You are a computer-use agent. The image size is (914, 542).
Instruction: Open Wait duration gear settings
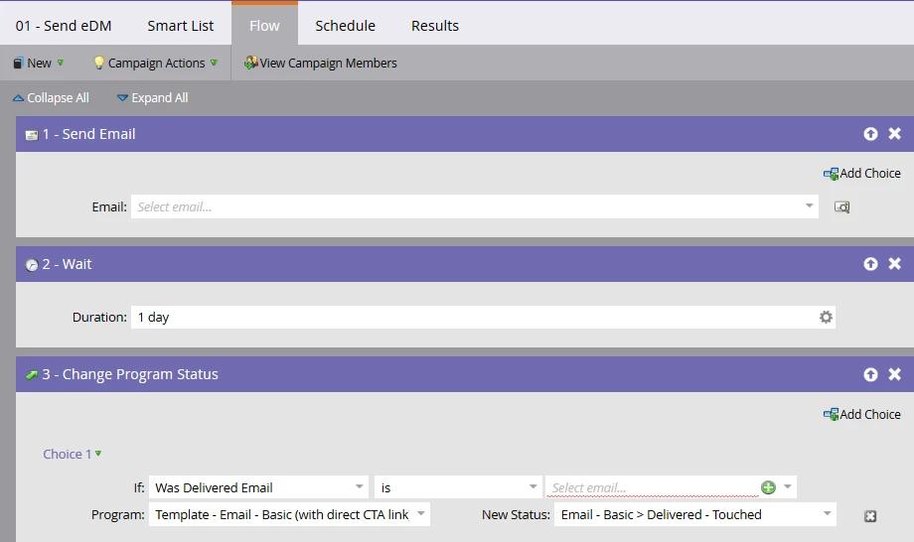pos(826,318)
